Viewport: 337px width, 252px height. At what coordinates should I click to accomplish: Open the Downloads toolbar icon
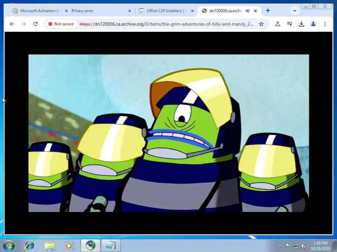(301, 24)
